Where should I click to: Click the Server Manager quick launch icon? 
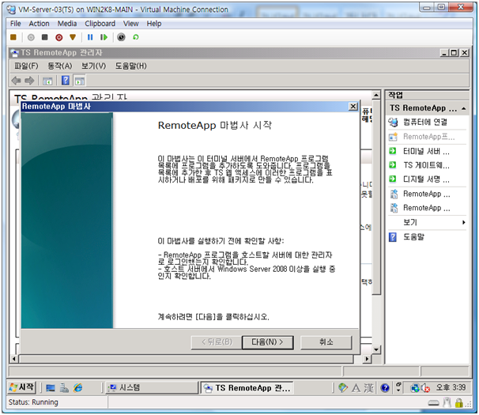[64, 388]
